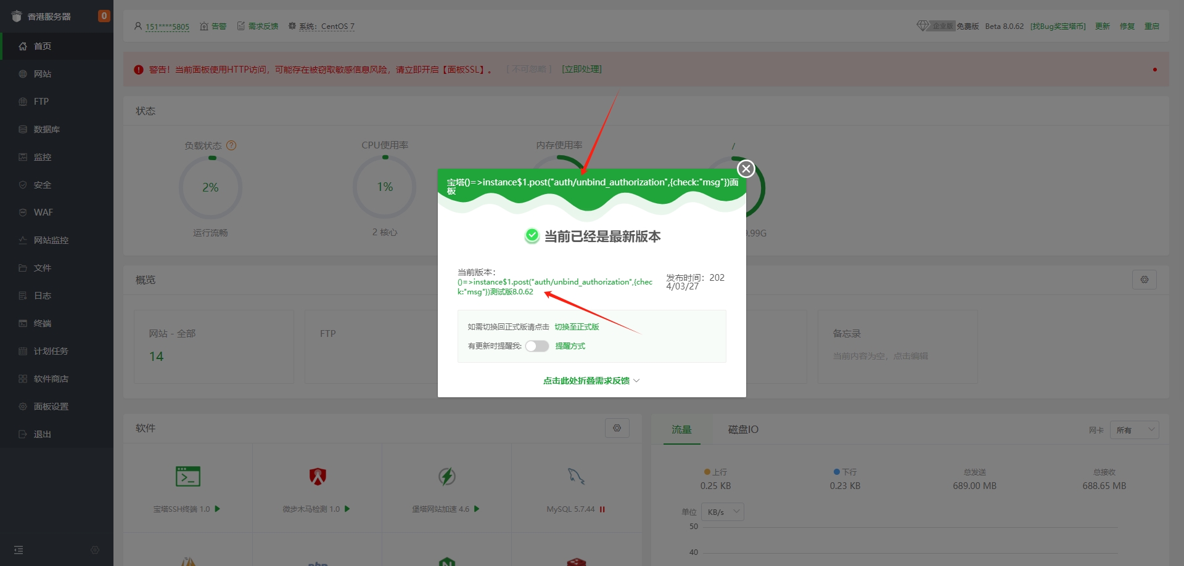Click play indicator next to 微步木马检测 1.0
The height and width of the screenshot is (566, 1184).
pyautogui.click(x=347, y=509)
